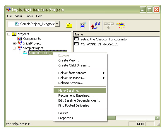The height and width of the screenshot is (130, 166).
Task: Minimize the ClearCase Projects window
Action: tap(143, 10)
